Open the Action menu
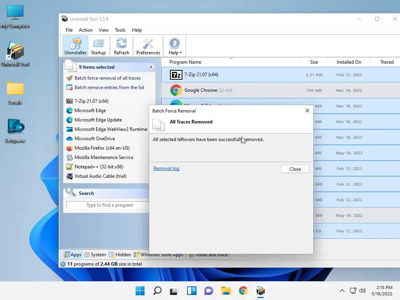The height and width of the screenshot is (300, 400). 86,30
